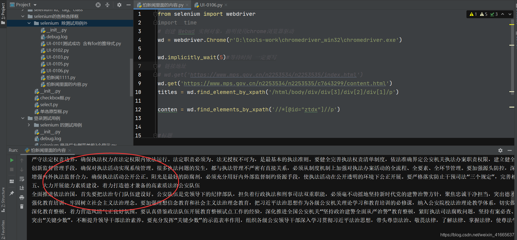517x240 pixels.
Task: Fold the import block at line 1
Action: pyautogui.click(x=155, y=14)
